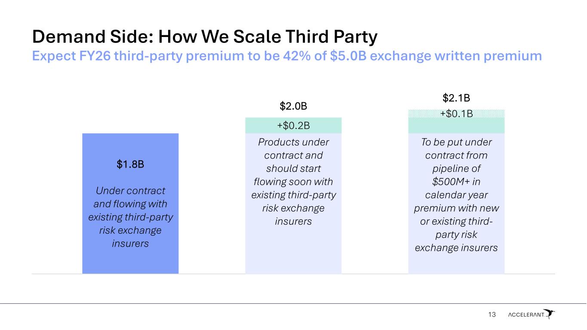Click the footer divider line above the logo
This screenshot has height=330, width=587.
click(293, 304)
